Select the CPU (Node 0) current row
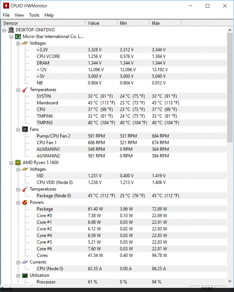Screen dimensions: 234x292 click(131, 268)
